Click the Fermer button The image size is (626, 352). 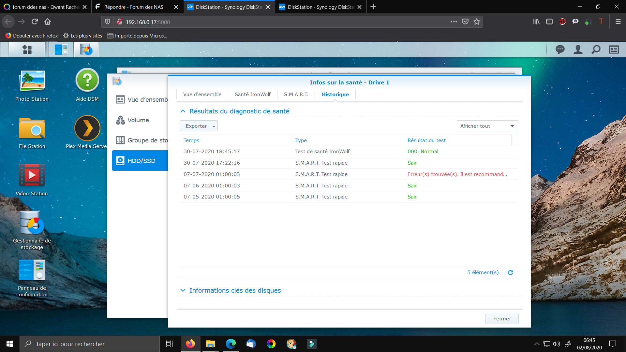click(502, 318)
